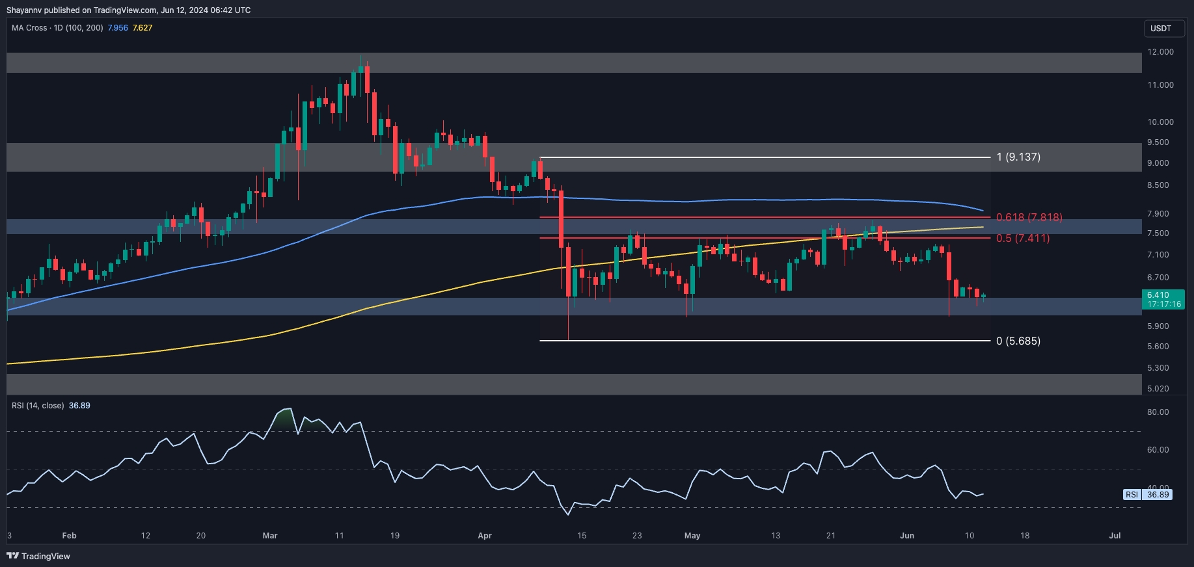
Task: Click the RSI 60.00 axis label
Action: pyautogui.click(x=1158, y=450)
